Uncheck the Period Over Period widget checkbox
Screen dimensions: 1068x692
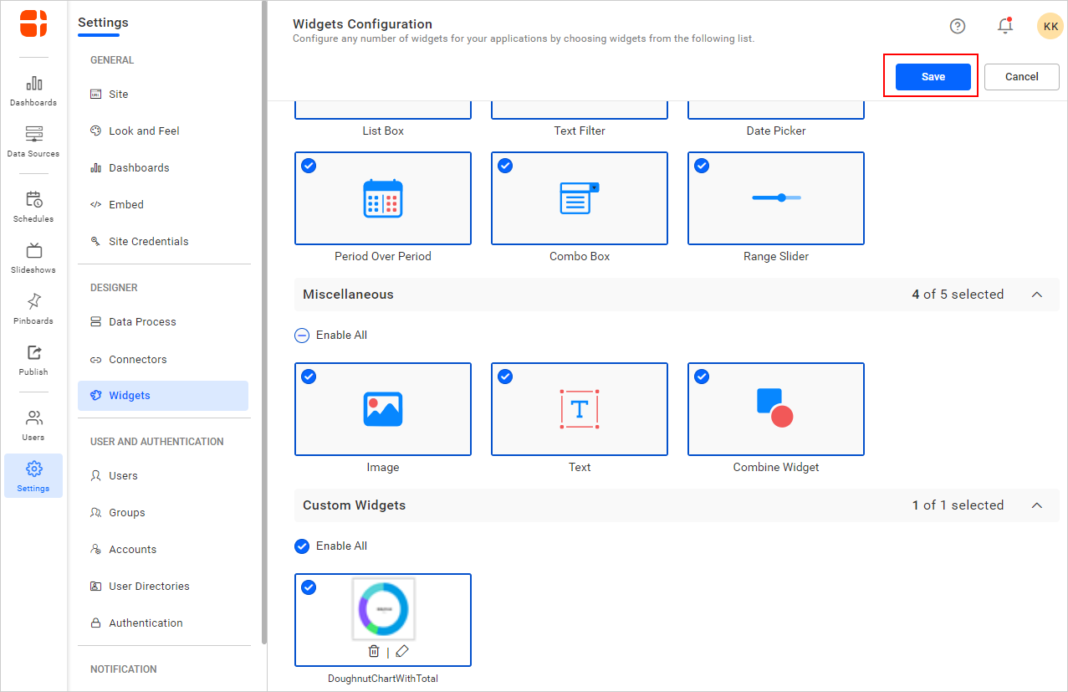[x=309, y=166]
